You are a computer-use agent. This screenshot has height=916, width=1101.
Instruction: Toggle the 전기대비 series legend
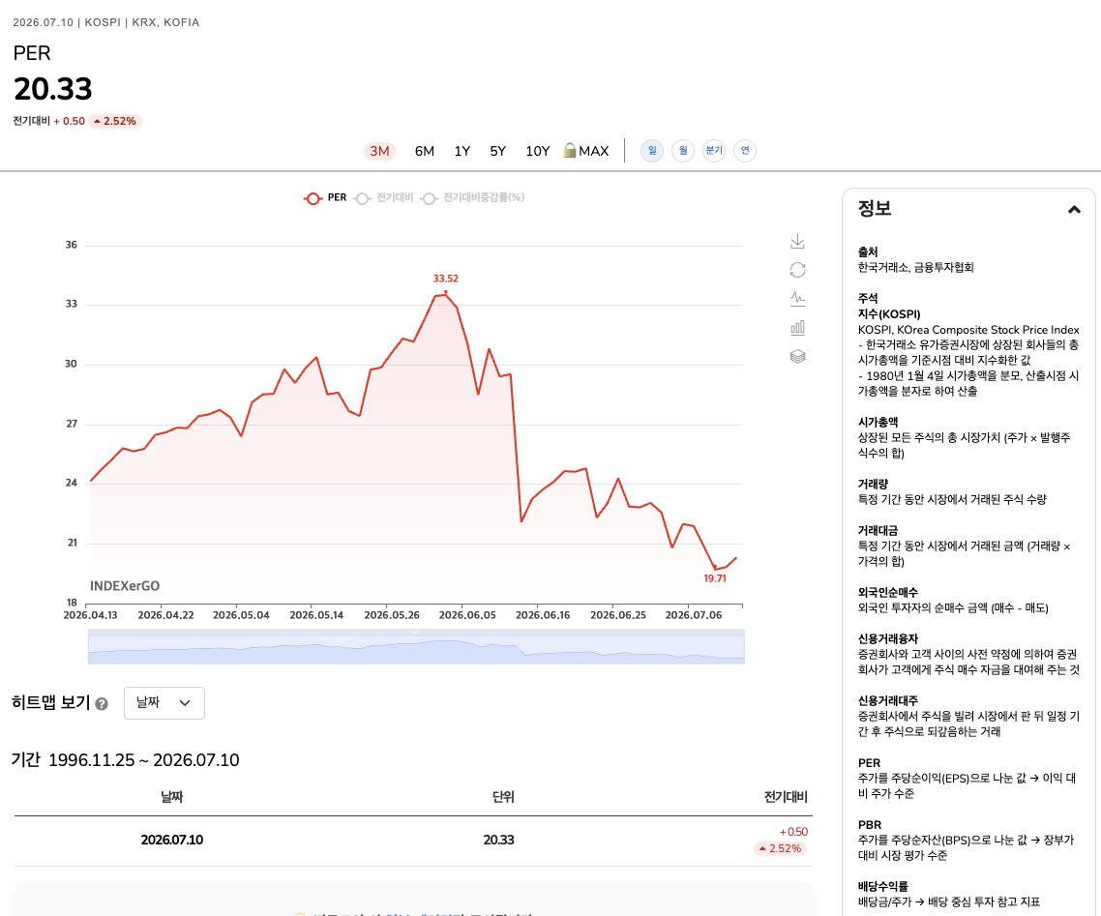(384, 198)
